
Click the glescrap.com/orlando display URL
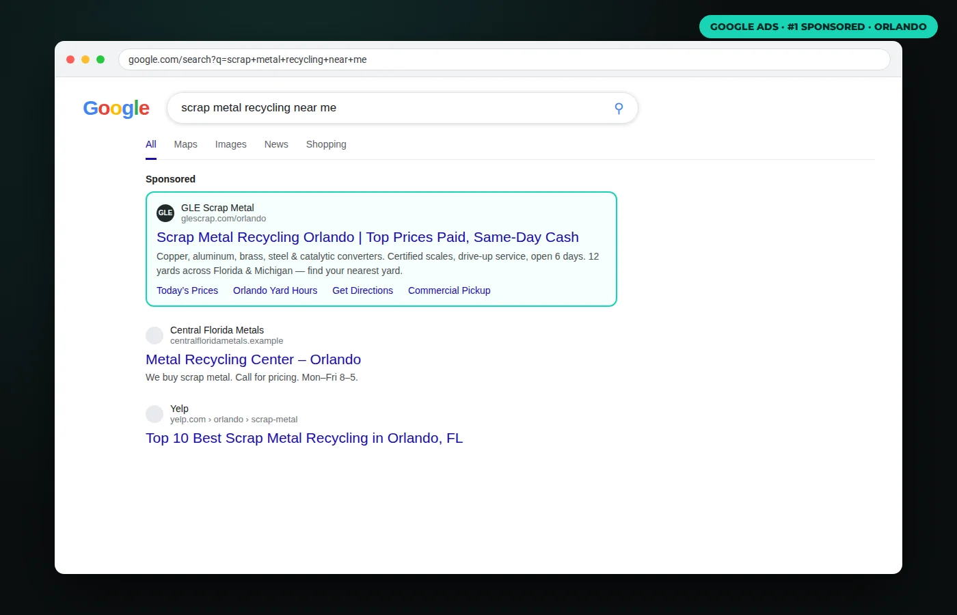(224, 219)
